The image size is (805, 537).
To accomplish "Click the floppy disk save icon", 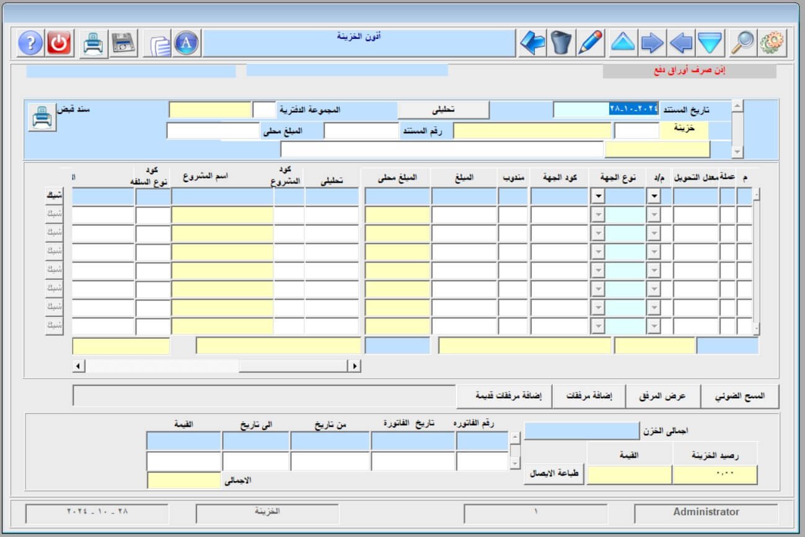I will (123, 43).
